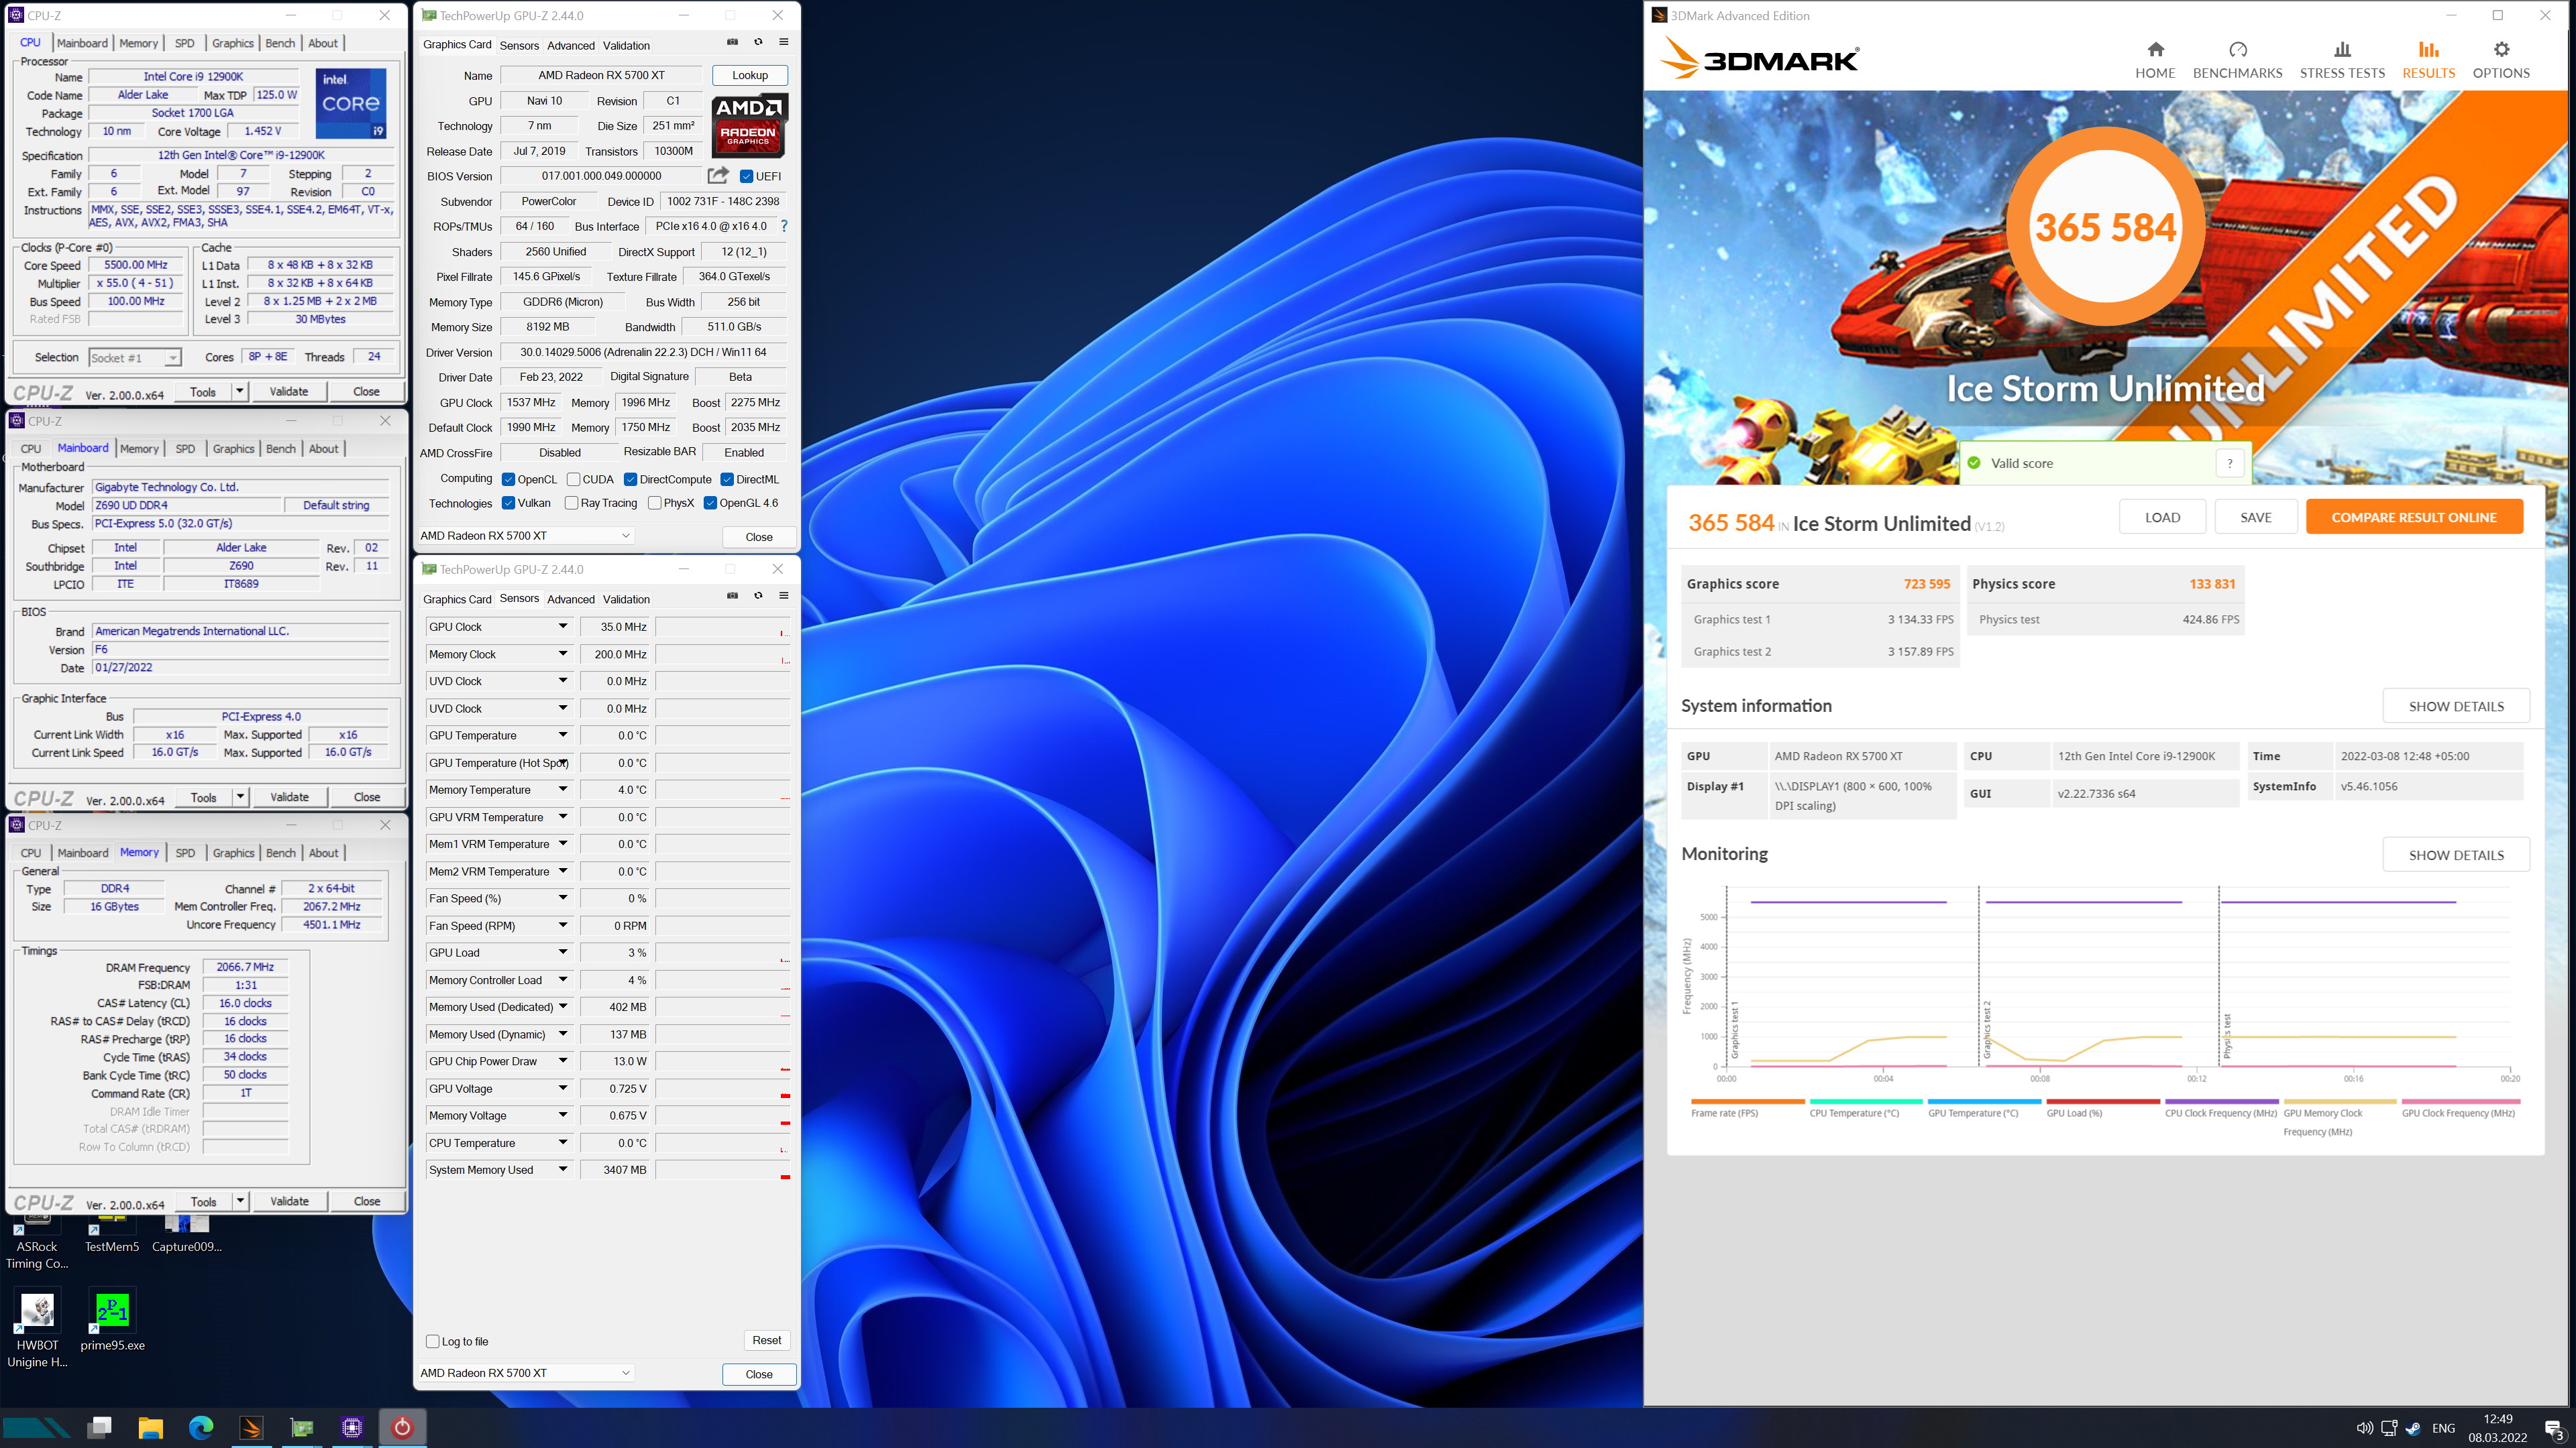Open GPU selector dropdown in top GPU-Z window
Screen dimensions: 2576x1448
[525, 536]
